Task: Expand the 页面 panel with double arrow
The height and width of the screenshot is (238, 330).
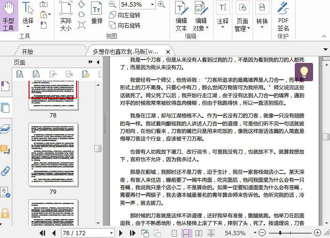Action: pyautogui.click(x=91, y=62)
